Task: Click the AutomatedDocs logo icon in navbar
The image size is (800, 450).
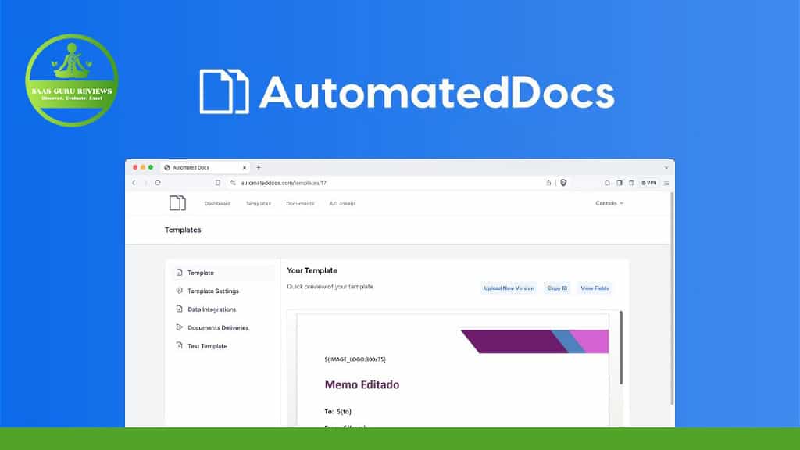Action: [x=177, y=203]
